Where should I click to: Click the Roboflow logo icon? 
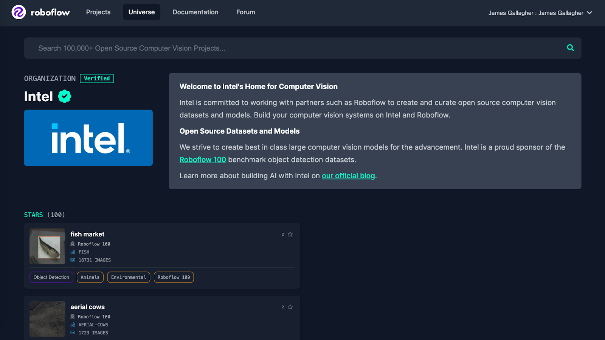[x=19, y=12]
